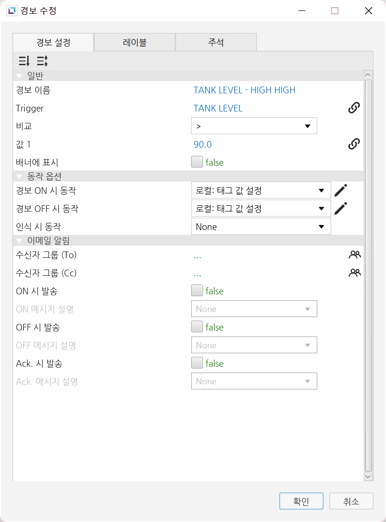Open the 비교 operator dropdown
Viewport: 386px width, 522px height.
[x=254, y=126]
